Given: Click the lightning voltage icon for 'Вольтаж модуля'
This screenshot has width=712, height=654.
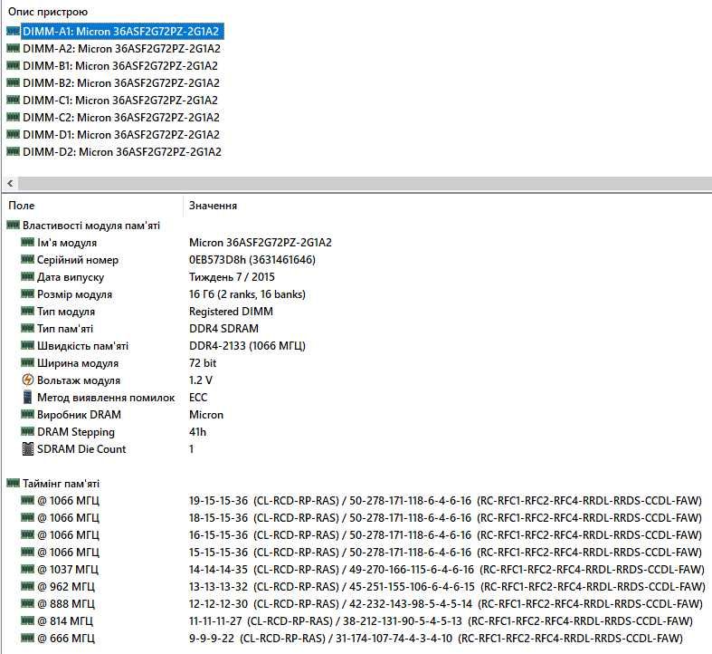Looking at the screenshot, I should point(28,380).
